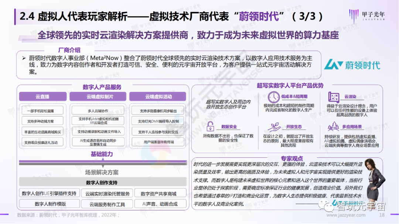Click the AI生成语音唇形自动同步 box
The height and width of the screenshot is (224, 399).
click(98, 142)
